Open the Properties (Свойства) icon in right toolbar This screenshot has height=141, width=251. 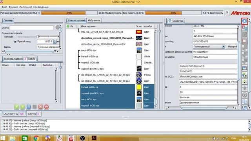pyautogui.click(x=244, y=21)
